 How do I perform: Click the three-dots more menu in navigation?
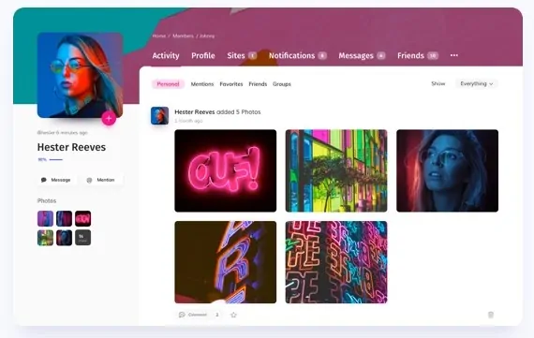pos(454,55)
